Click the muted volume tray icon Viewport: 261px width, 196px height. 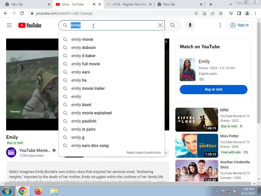(x=235, y=191)
